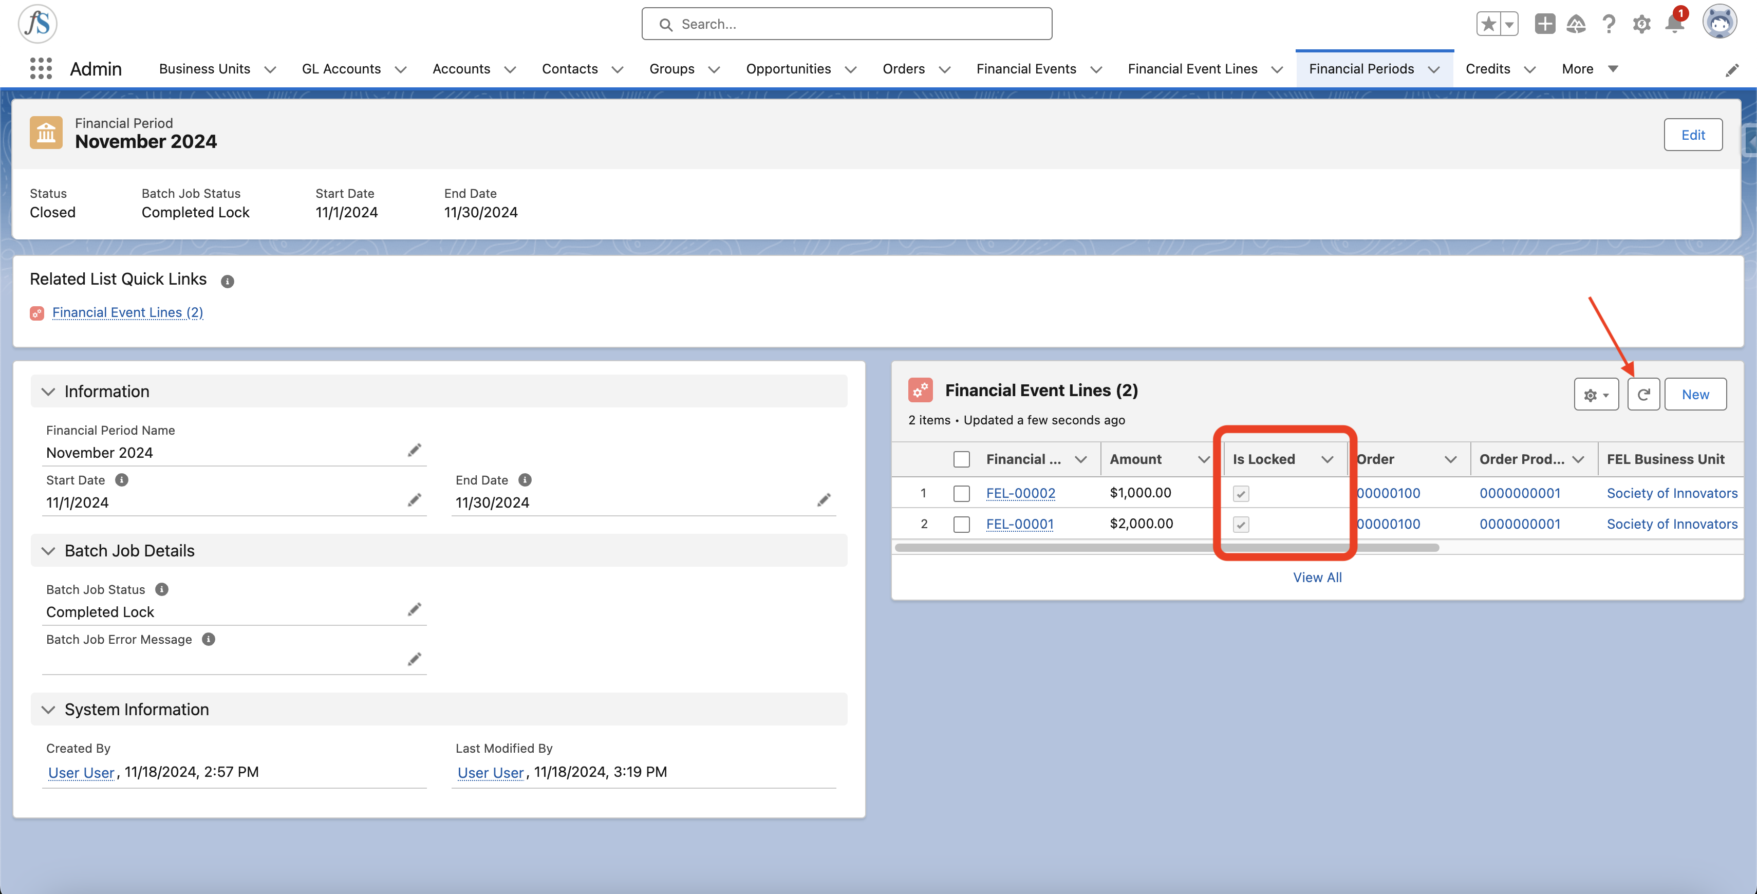The height and width of the screenshot is (894, 1757).
Task: Open the Groups tab dropdown
Action: [714, 69]
